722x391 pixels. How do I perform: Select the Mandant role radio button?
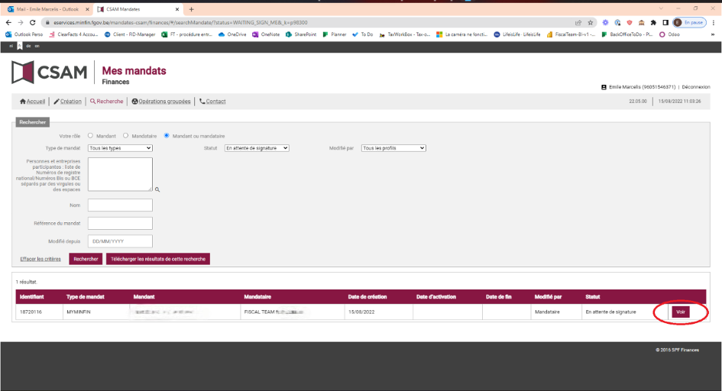pos(90,136)
